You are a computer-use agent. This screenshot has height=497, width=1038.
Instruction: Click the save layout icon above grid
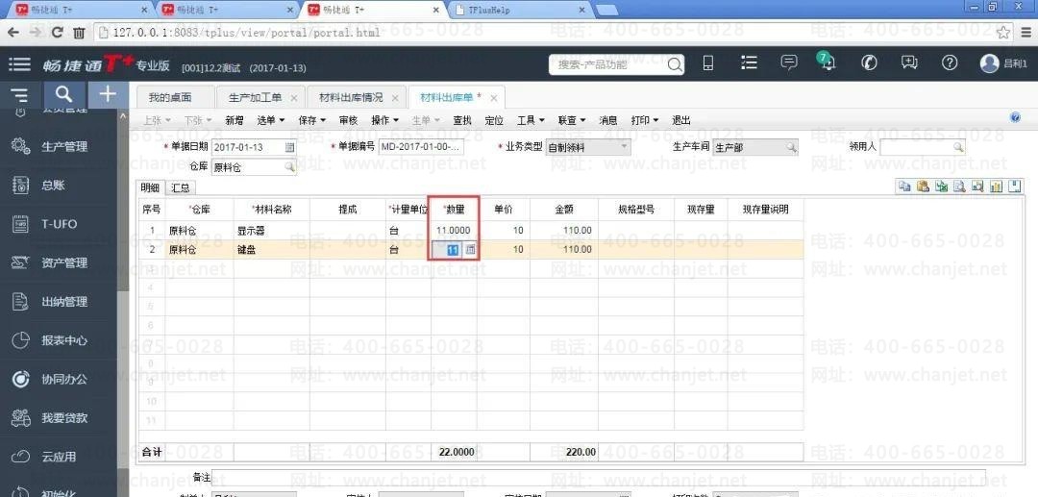1014,186
